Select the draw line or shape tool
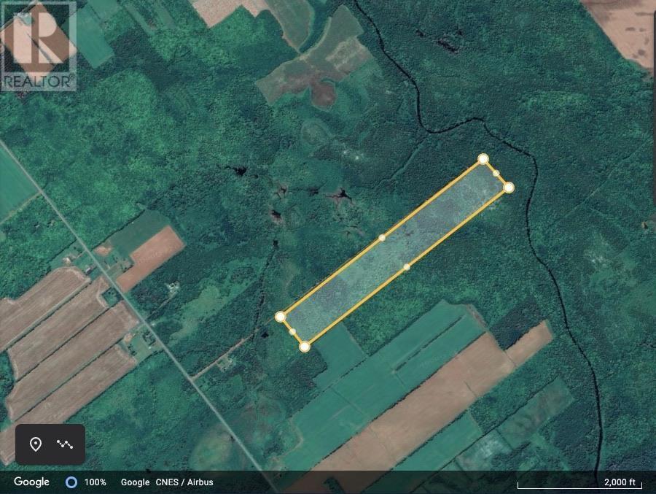The height and width of the screenshot is (494, 656). (x=65, y=444)
